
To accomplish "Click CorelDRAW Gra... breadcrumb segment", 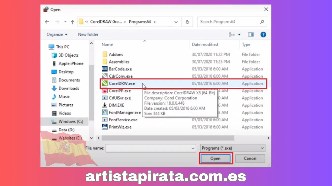I will 106,22.
